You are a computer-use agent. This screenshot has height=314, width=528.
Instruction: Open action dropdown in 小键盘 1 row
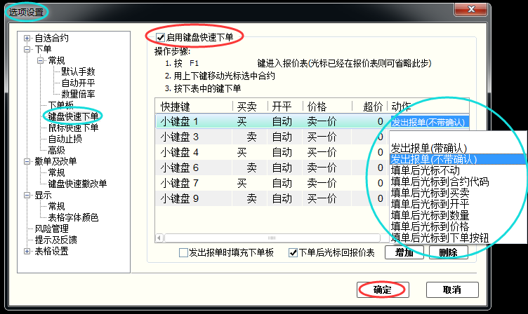point(429,122)
